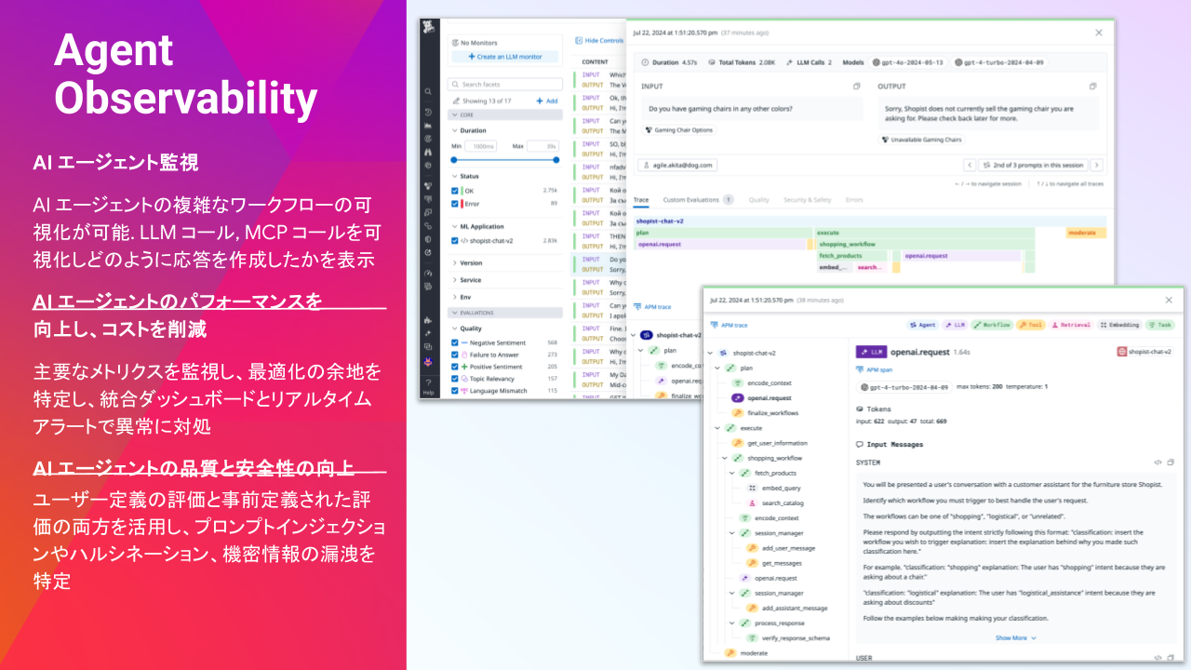Switch to the Security & Safety tab
The width and height of the screenshot is (1191, 670).
click(x=807, y=199)
